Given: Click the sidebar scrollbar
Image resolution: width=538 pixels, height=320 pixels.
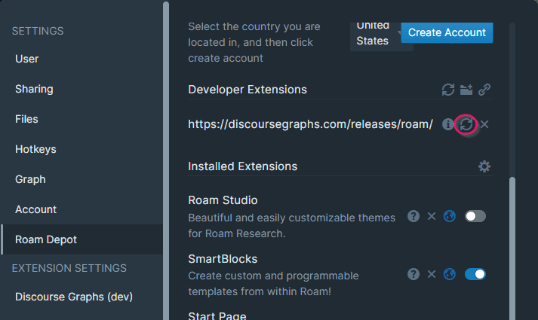Looking at the screenshot, I should 166,161.
